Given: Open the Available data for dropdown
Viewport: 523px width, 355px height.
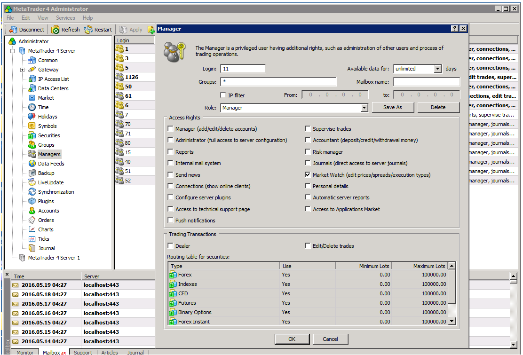Looking at the screenshot, I should coord(437,69).
